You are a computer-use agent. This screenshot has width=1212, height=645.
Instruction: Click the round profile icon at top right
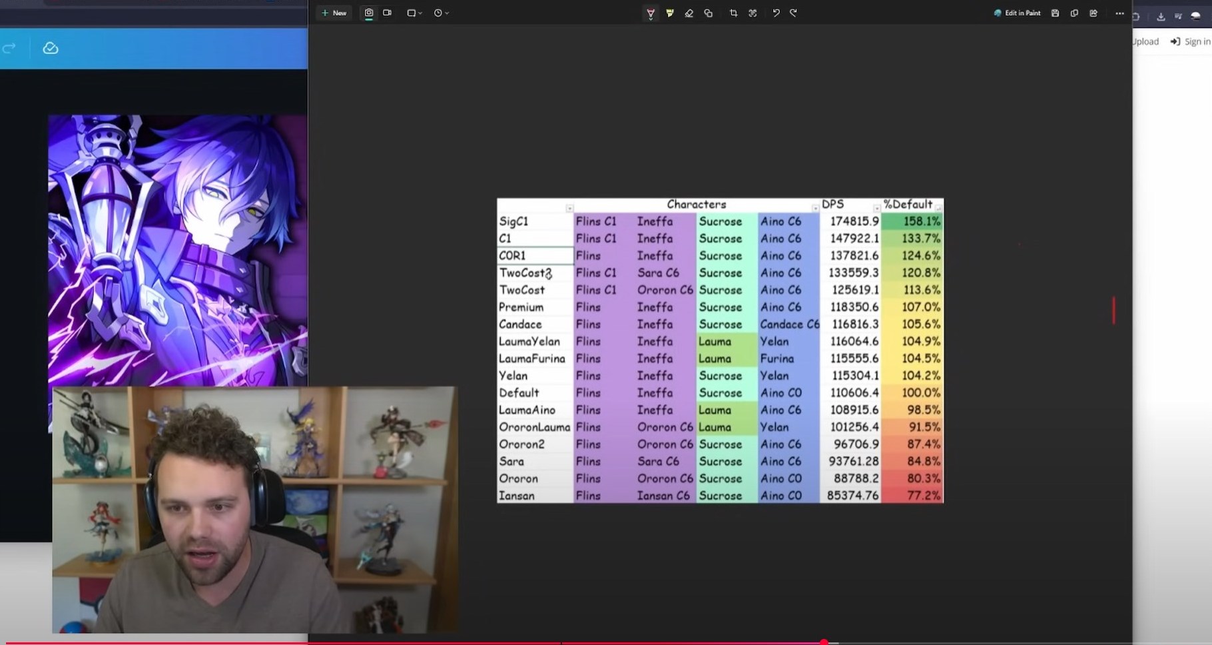tap(1196, 17)
